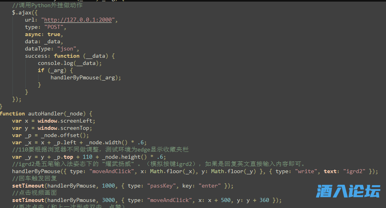
Task: Click the "autoHandler" function name
Action: pos(46,114)
